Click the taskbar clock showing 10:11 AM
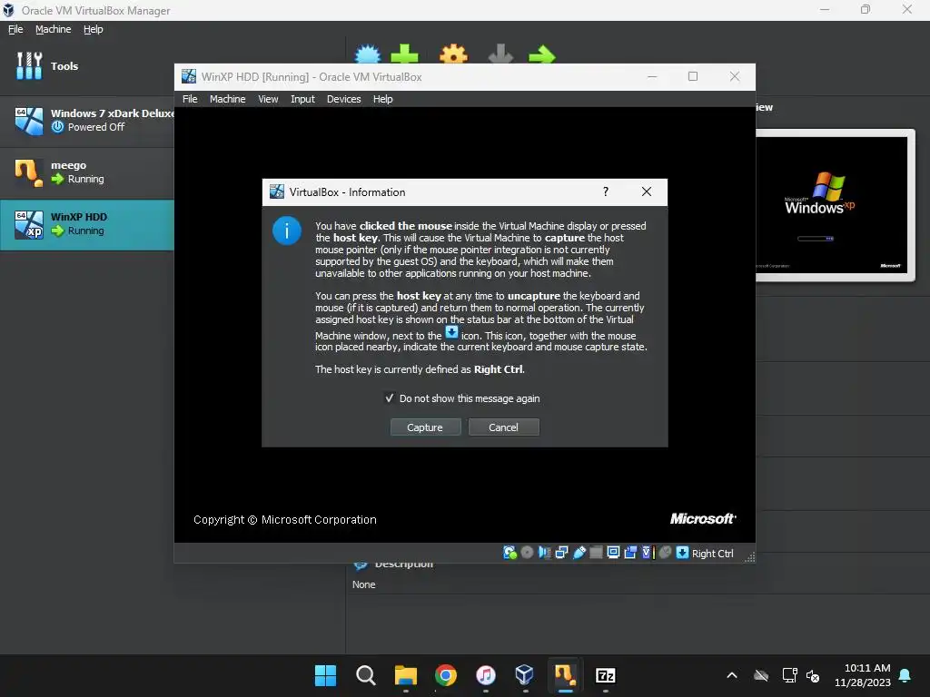This screenshot has width=930, height=697. 863,675
